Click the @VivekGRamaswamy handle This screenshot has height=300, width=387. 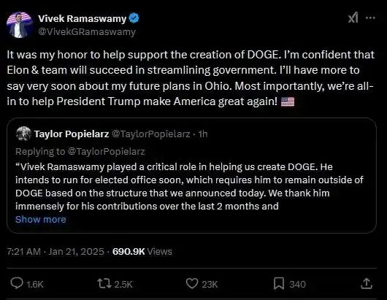pyautogui.click(x=87, y=32)
